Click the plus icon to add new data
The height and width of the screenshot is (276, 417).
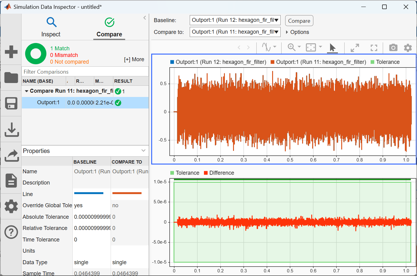coord(11,52)
